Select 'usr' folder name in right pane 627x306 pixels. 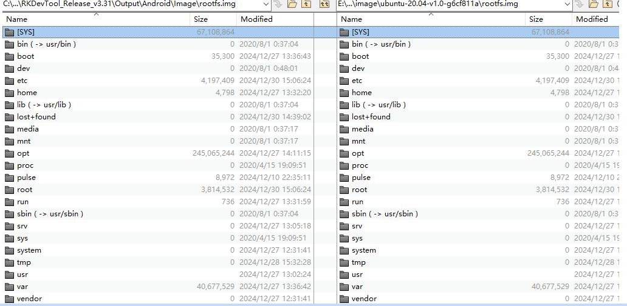357,274
